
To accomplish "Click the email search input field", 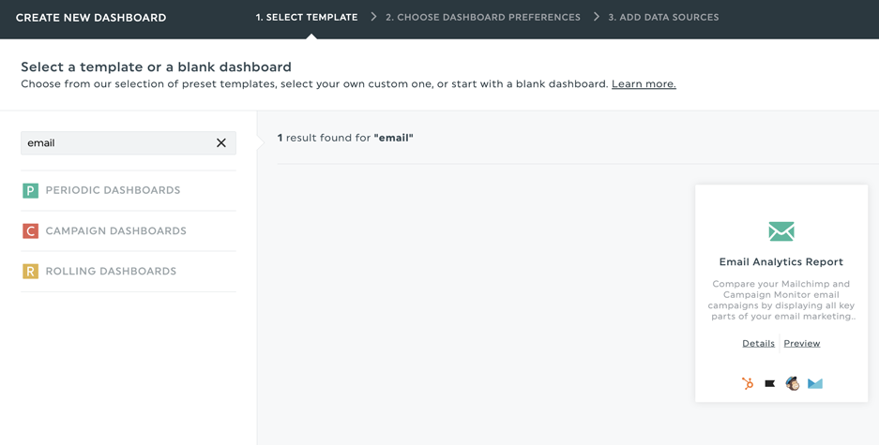I will [x=117, y=142].
